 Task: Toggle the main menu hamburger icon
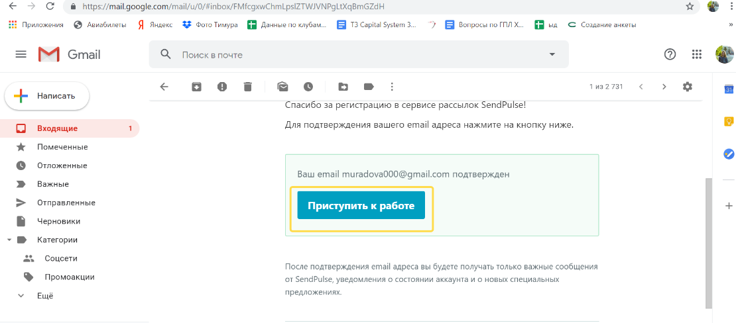click(x=21, y=54)
